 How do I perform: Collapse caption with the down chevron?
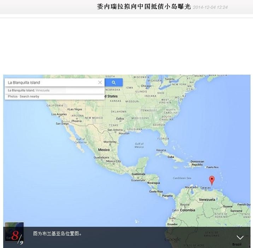240,237
